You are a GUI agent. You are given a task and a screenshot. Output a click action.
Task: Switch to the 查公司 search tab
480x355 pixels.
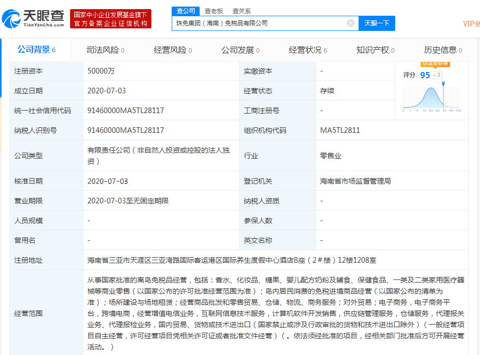(186, 11)
